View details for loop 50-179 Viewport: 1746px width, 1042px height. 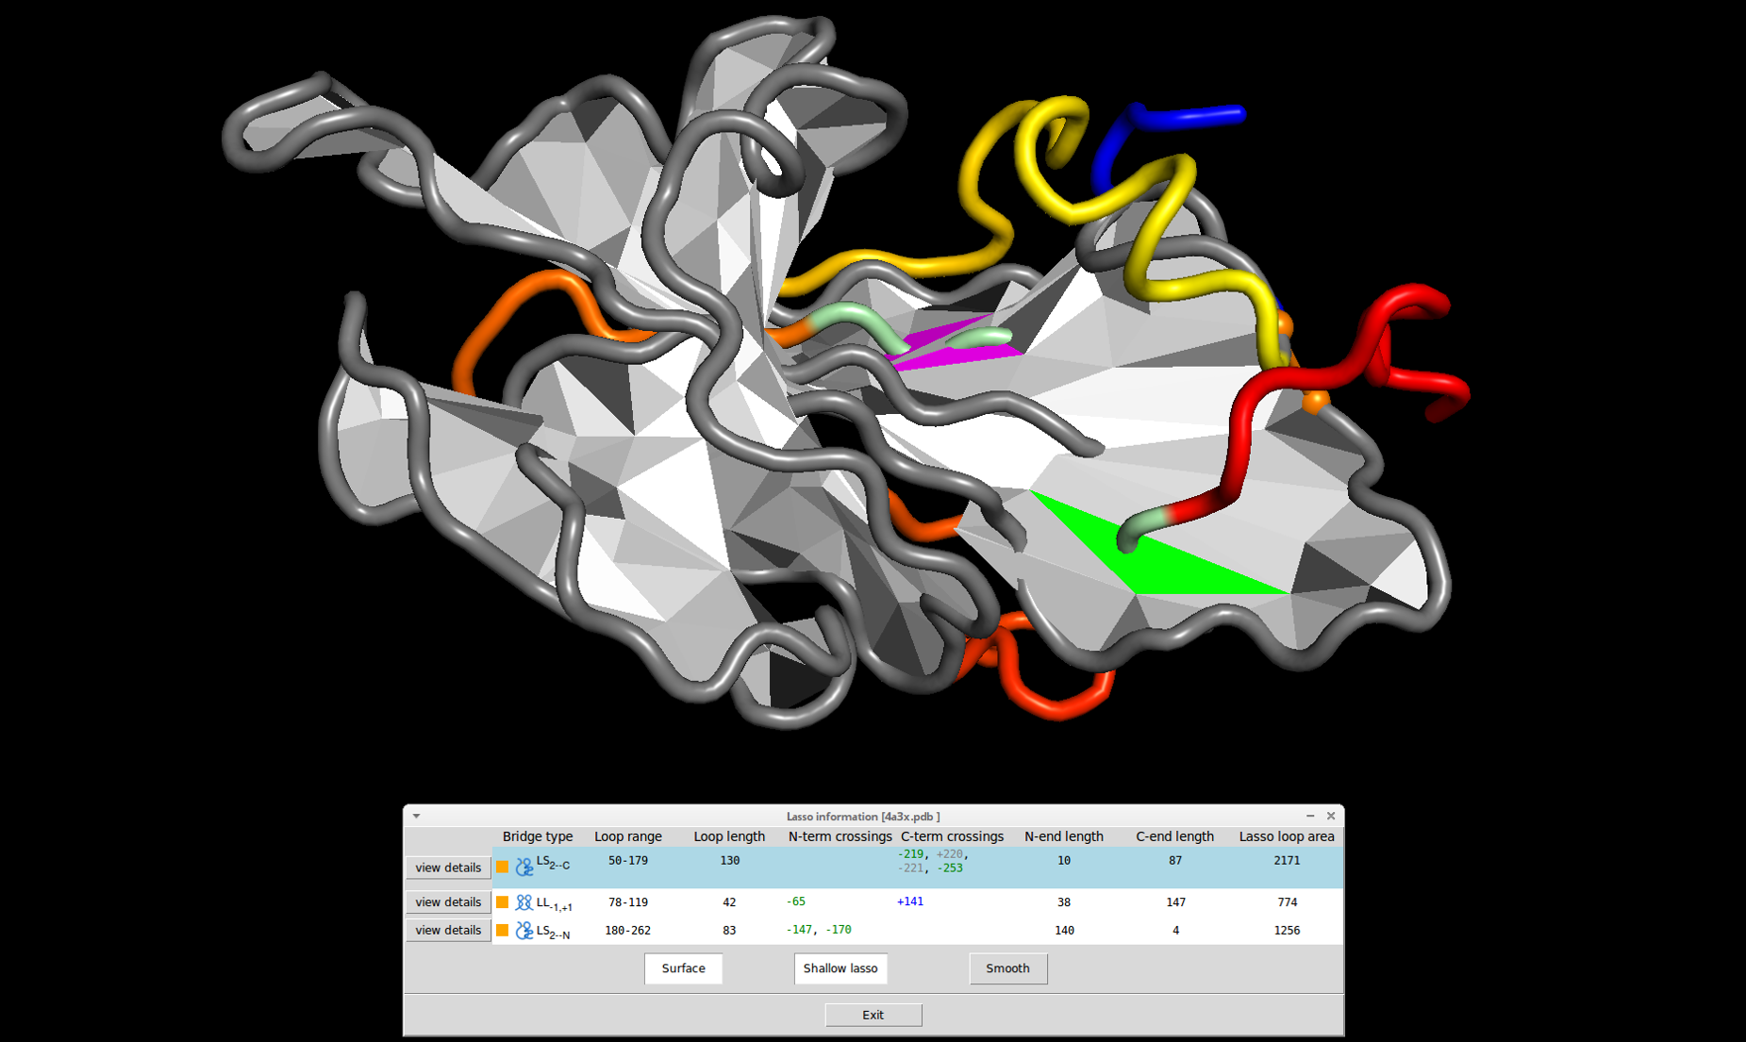(448, 868)
